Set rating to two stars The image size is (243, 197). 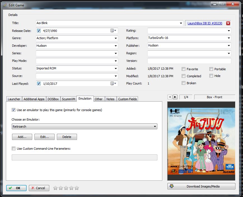click(61, 188)
